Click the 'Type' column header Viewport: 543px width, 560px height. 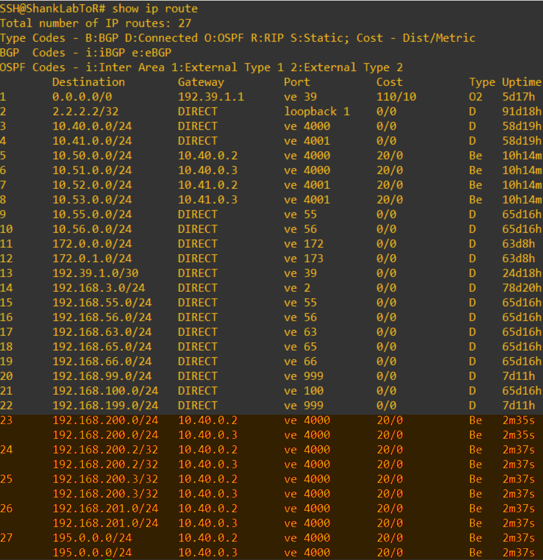pyautogui.click(x=482, y=82)
